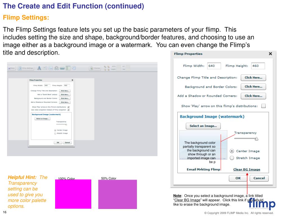Click 'Background Image (watermark)' heading in large dialog
The image size is (288, 216).
[x=212, y=117]
